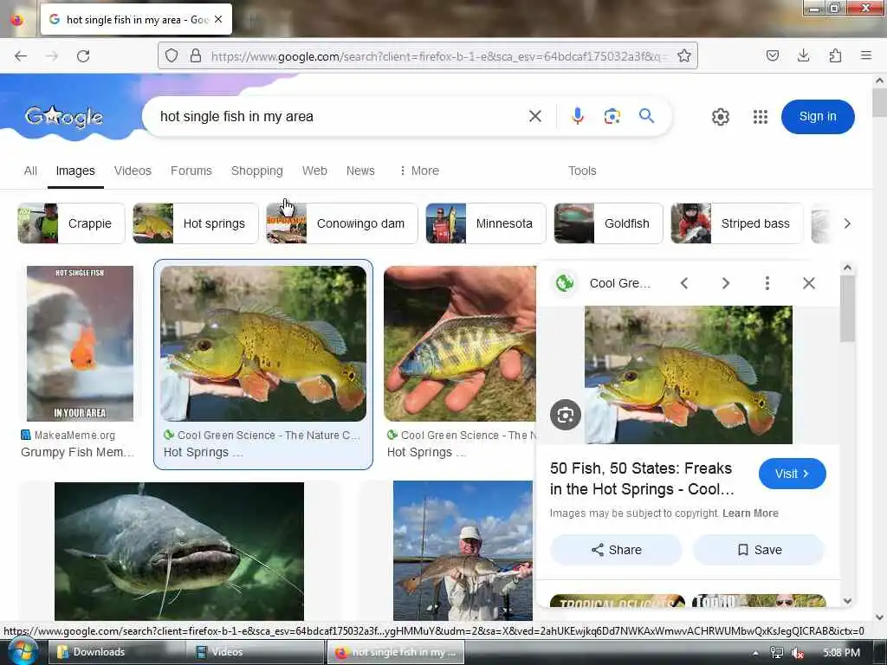Clear search text with X icon
Image resolution: width=887 pixels, height=665 pixels.
(x=534, y=117)
